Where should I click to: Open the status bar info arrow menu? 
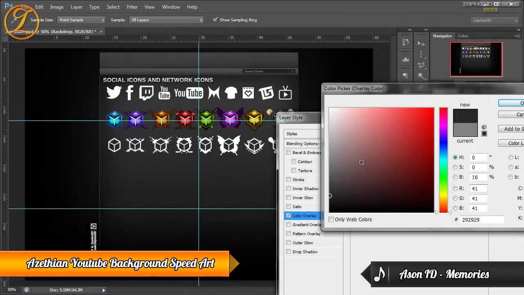pyautogui.click(x=104, y=290)
